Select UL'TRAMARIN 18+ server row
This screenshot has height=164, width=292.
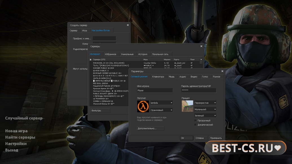click(109, 99)
